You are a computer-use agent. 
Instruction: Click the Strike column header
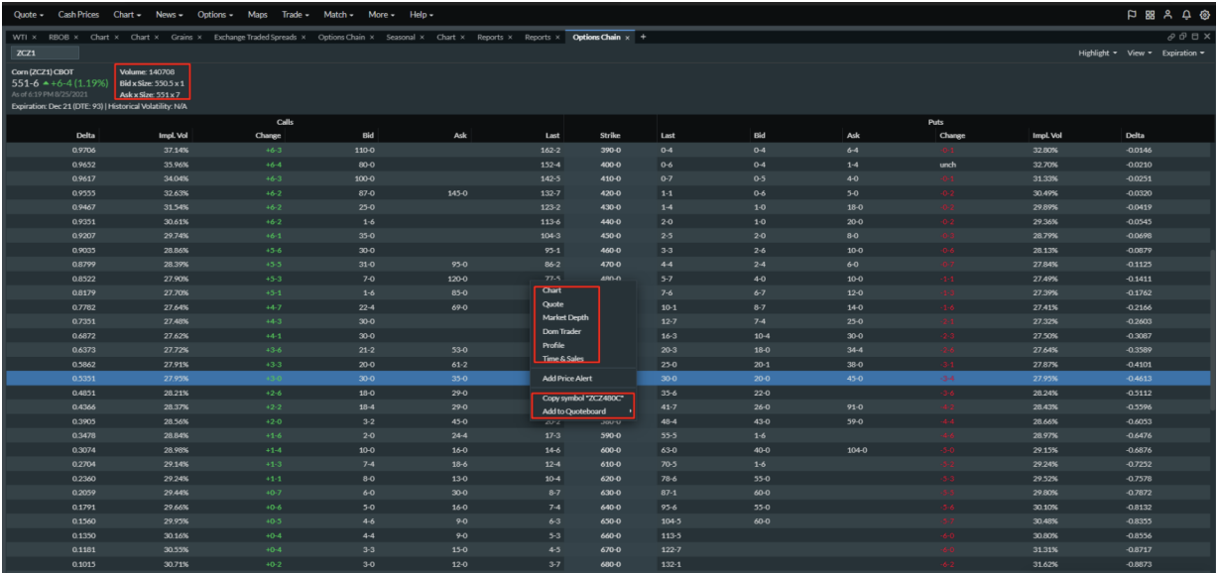611,135
